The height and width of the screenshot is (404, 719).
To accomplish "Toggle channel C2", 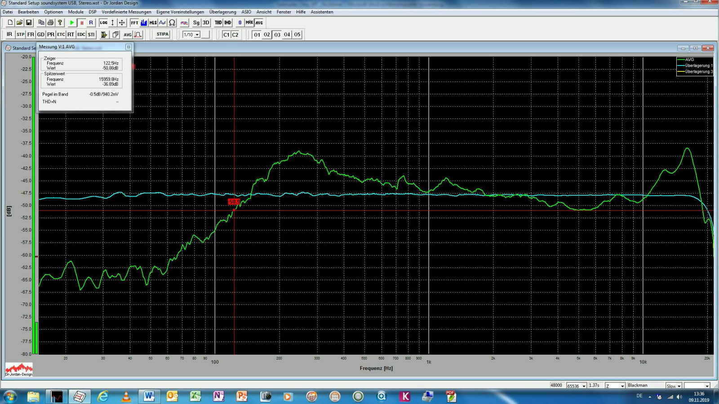I will [x=235, y=35].
